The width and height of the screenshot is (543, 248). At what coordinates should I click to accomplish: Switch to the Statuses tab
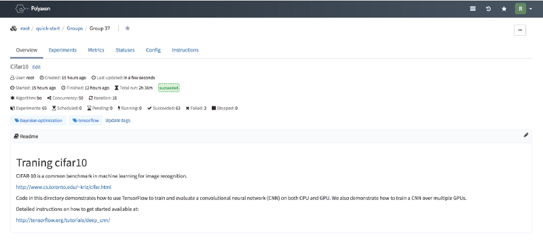[x=125, y=50]
